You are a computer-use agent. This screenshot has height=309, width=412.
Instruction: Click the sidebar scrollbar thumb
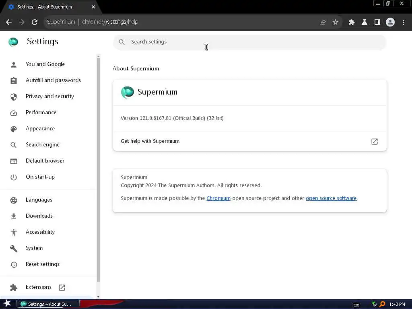pyautogui.click(x=98, y=169)
